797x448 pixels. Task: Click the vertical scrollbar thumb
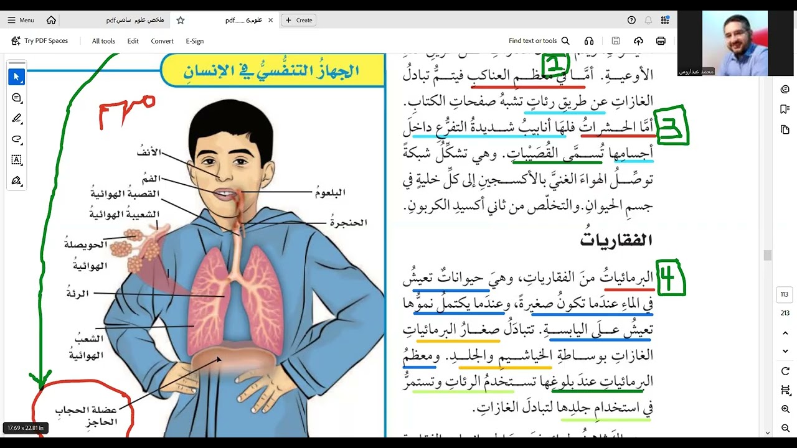click(767, 255)
